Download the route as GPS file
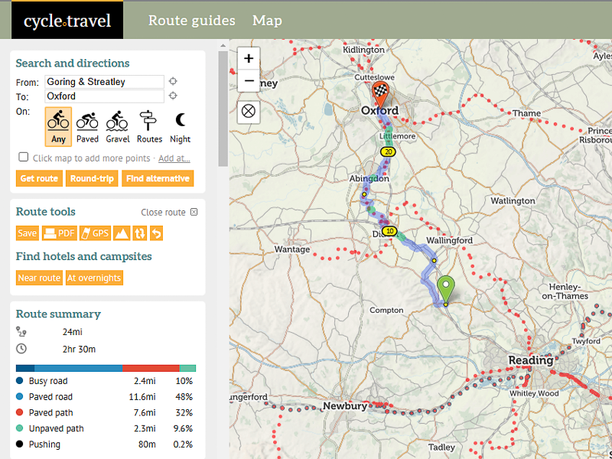Viewport: 612px width, 459px height. [96, 233]
